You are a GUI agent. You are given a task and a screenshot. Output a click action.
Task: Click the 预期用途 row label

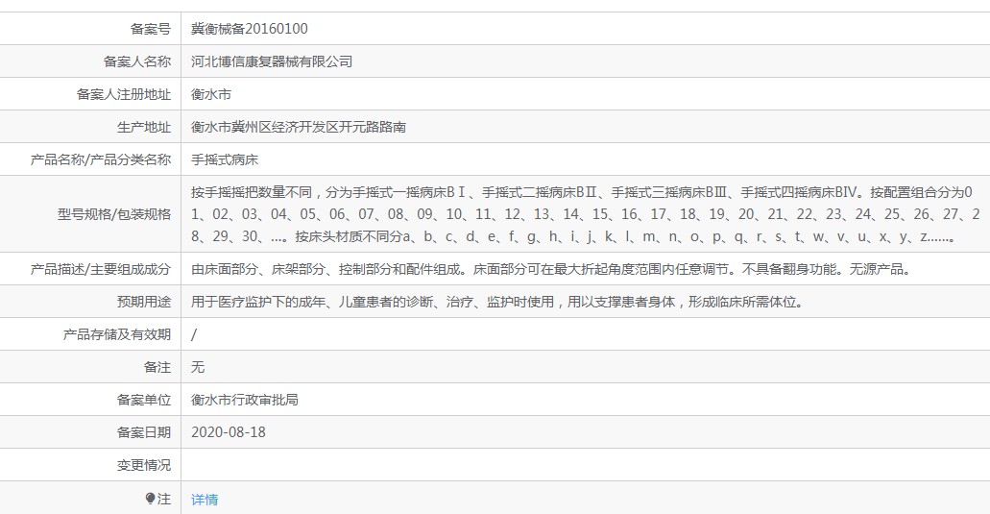click(x=144, y=302)
